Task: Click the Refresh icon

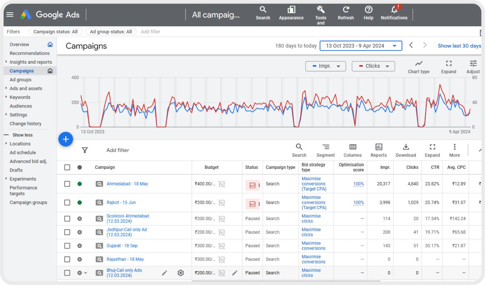Action: click(346, 13)
